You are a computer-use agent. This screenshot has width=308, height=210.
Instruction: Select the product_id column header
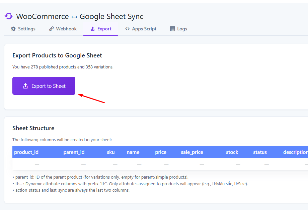click(x=26, y=152)
